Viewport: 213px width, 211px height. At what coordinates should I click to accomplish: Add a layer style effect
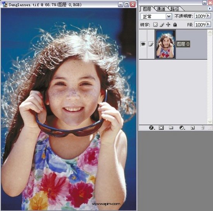(151, 128)
